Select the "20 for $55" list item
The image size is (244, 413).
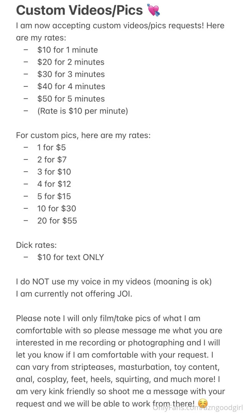pos(57,221)
